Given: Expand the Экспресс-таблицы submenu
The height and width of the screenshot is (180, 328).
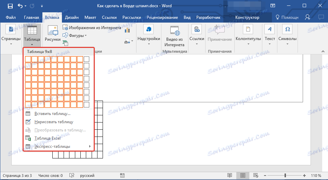Looking at the screenshot, I should tap(58, 146).
